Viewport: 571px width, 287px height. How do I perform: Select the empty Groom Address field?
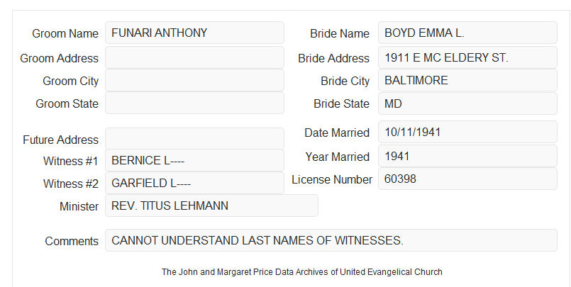194,57
